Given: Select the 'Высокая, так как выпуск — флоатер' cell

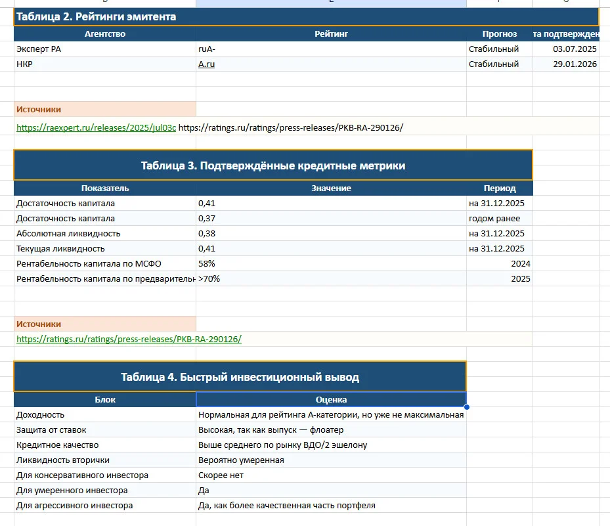Looking at the screenshot, I should coord(331,430).
